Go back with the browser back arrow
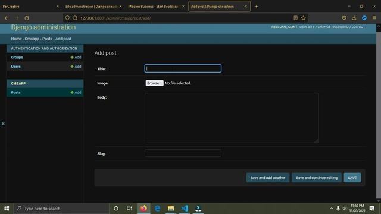The image size is (381, 214). click(7, 18)
